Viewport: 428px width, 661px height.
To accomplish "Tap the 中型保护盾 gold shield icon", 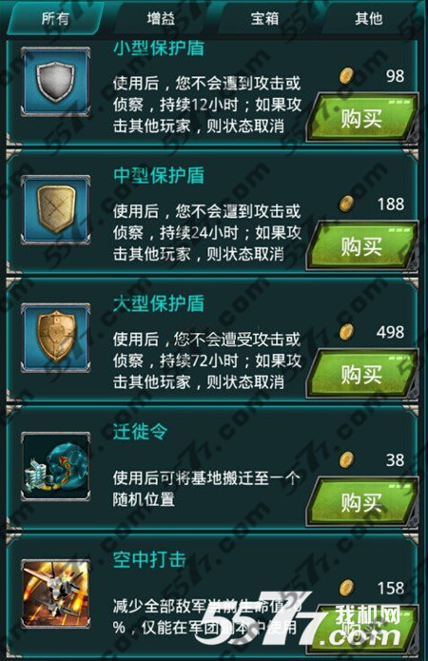I will 56,209.
